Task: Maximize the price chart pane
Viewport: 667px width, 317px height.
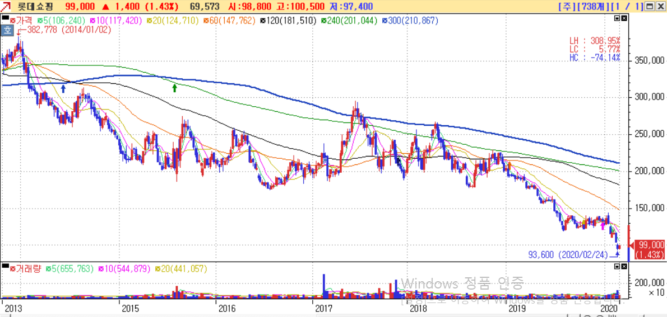Action: click(x=617, y=18)
